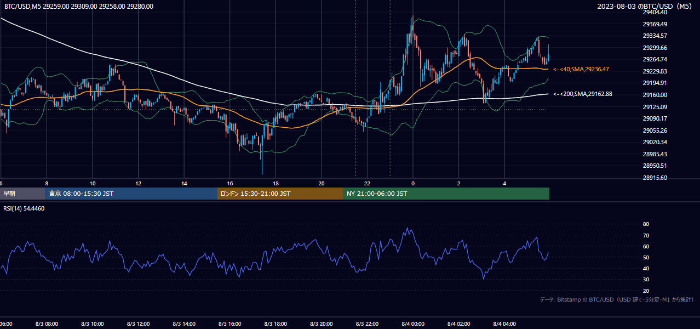
Task: Click the 200 SMA label showing 29162.88
Action: 583,94
